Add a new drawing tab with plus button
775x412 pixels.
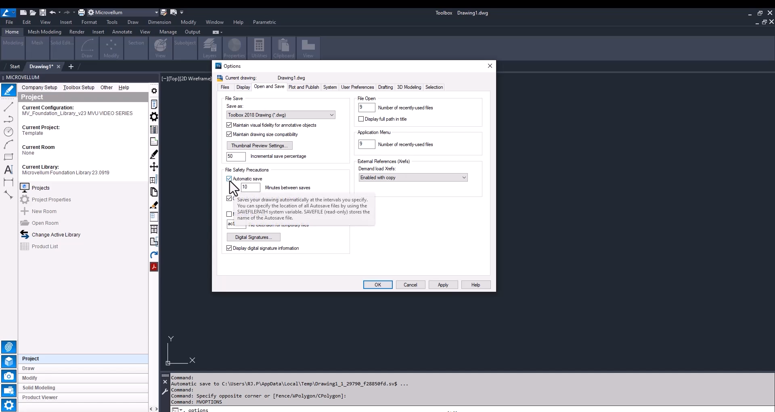(71, 67)
